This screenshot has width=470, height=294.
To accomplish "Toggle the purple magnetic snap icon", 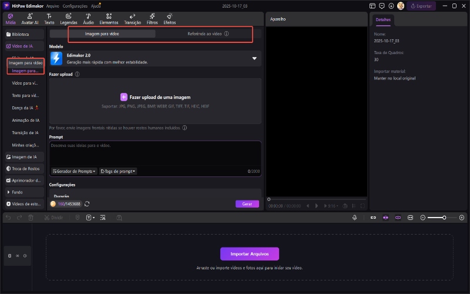I will (385, 218).
